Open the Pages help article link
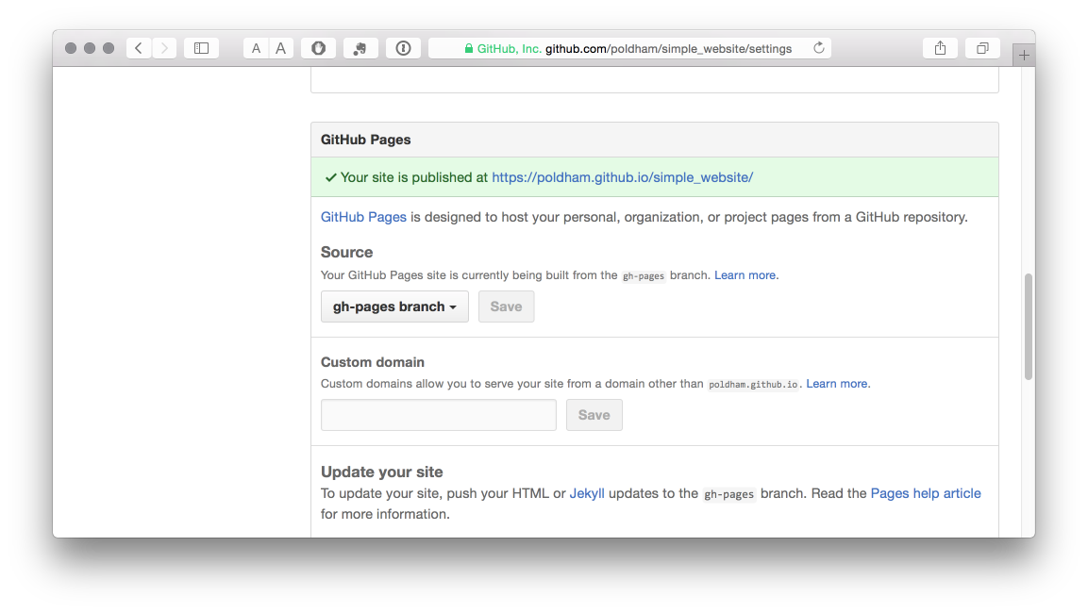The height and width of the screenshot is (613, 1088). tap(926, 494)
